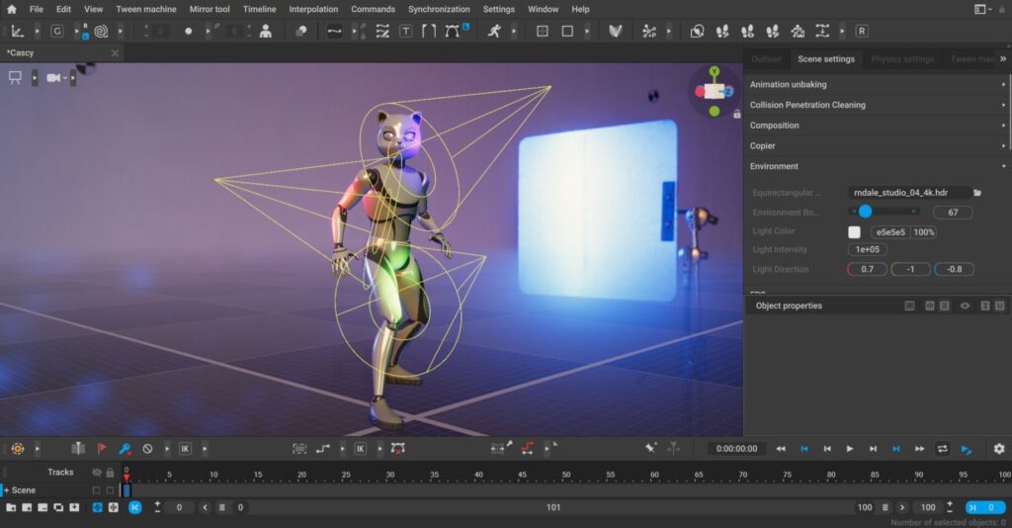Click the R button in the top toolbar
1012x528 pixels.
click(x=862, y=31)
